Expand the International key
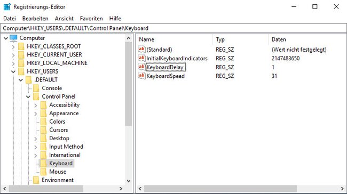347x194 pixels. point(36,155)
